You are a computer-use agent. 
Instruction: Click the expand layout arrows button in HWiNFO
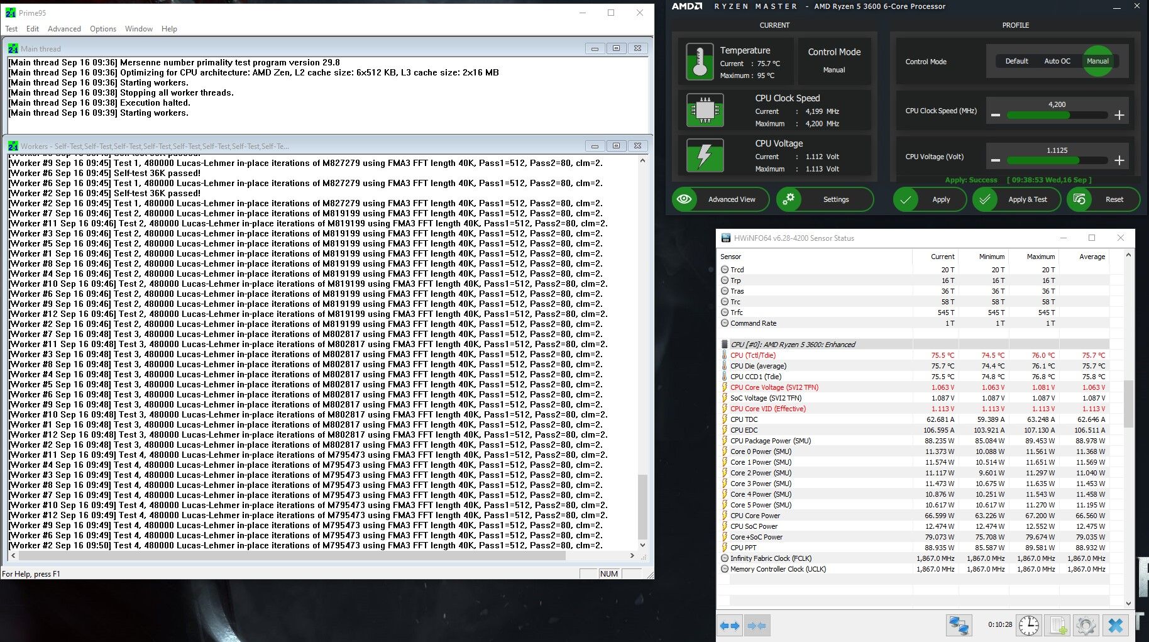(730, 626)
